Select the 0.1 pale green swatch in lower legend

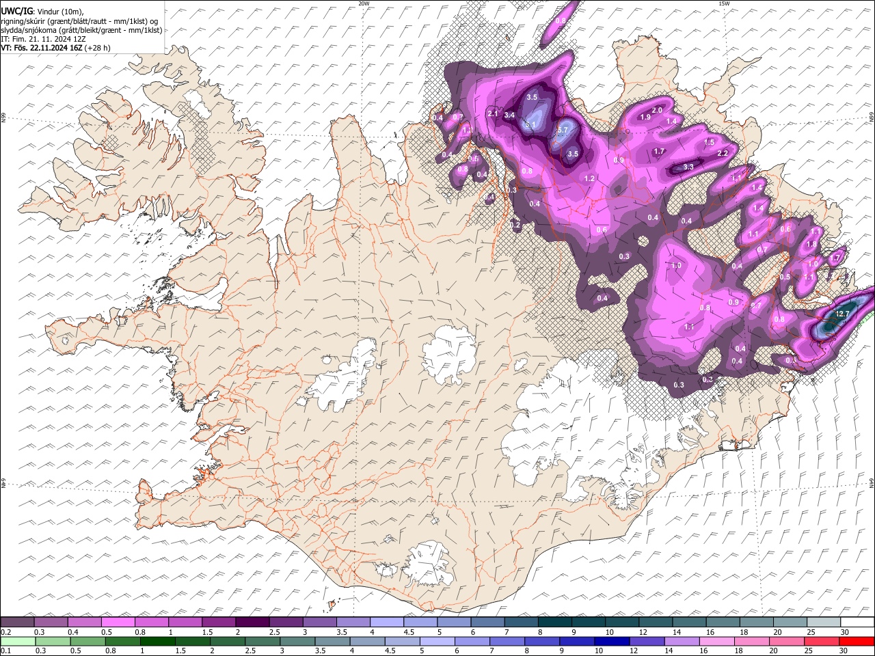coord(18,641)
